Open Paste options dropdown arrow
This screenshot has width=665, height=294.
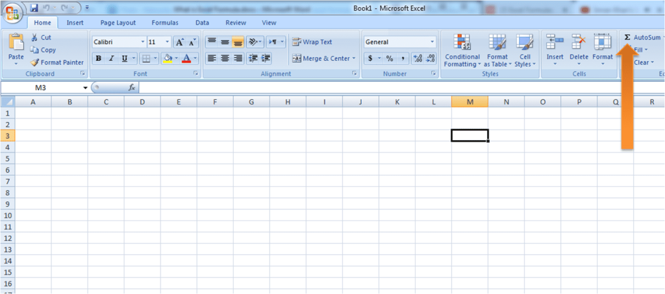tap(16, 64)
